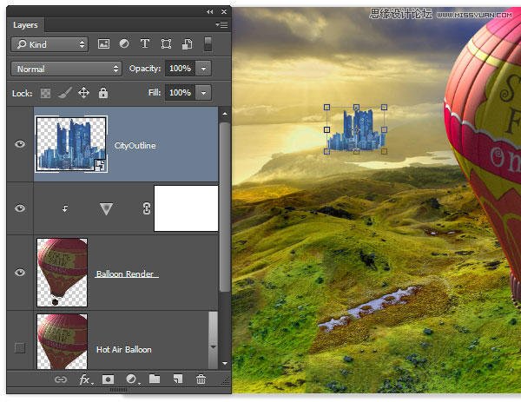Create a new group folder icon
Viewport: 521px width, 402px height.
(155, 379)
